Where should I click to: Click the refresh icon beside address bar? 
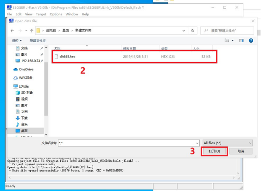click(192, 31)
